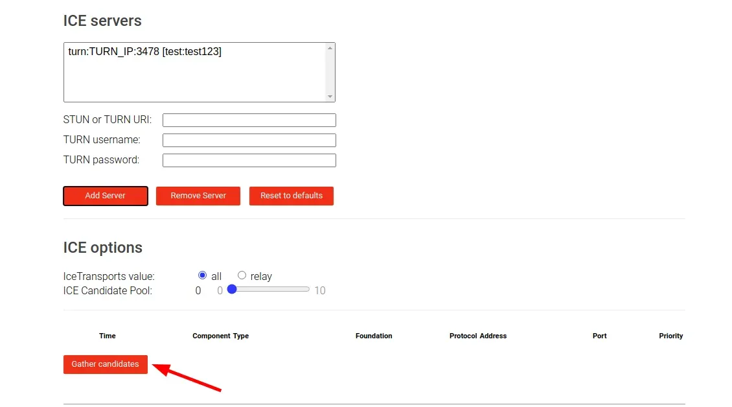Click the ICE servers list scroll-up arrow

pos(330,48)
